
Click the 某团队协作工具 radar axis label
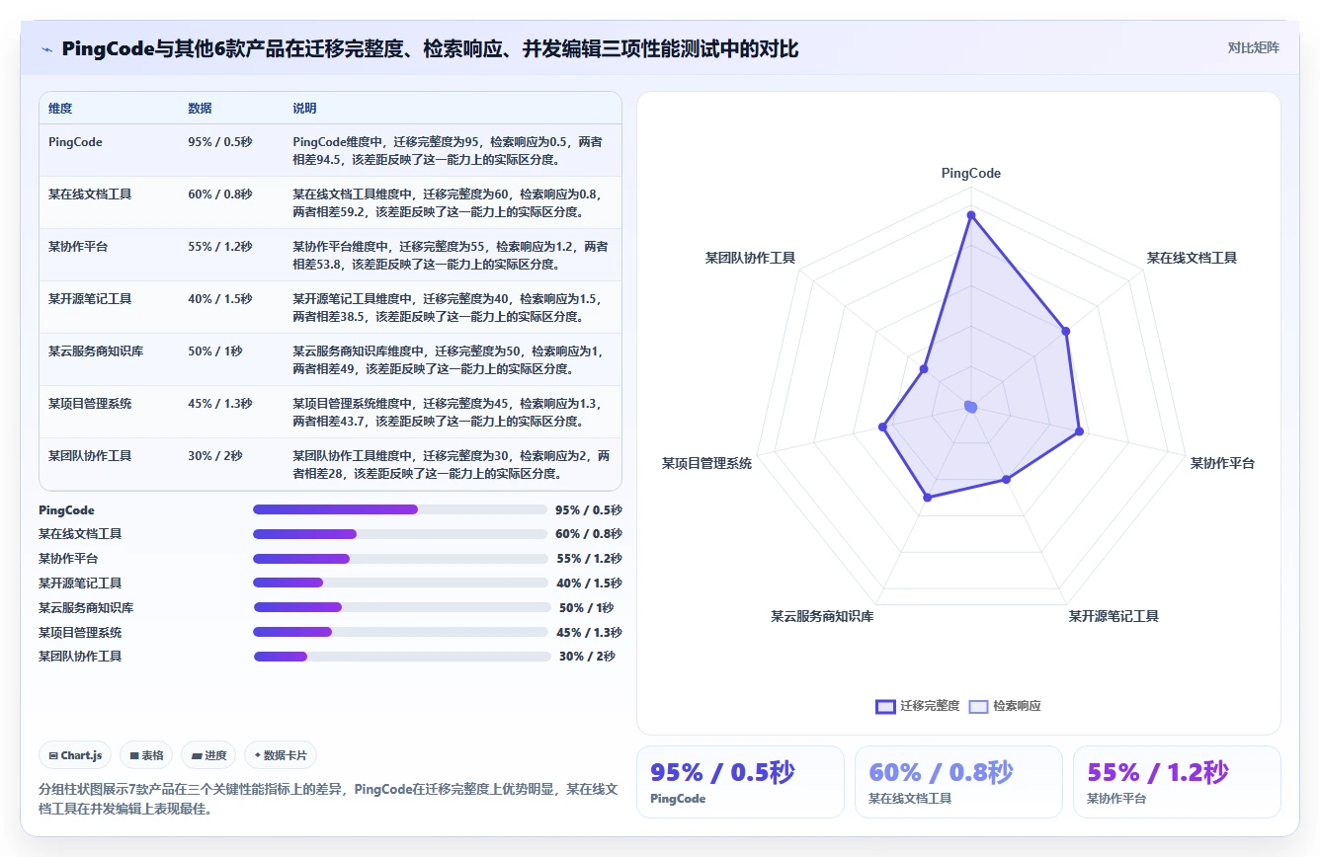(x=750, y=258)
